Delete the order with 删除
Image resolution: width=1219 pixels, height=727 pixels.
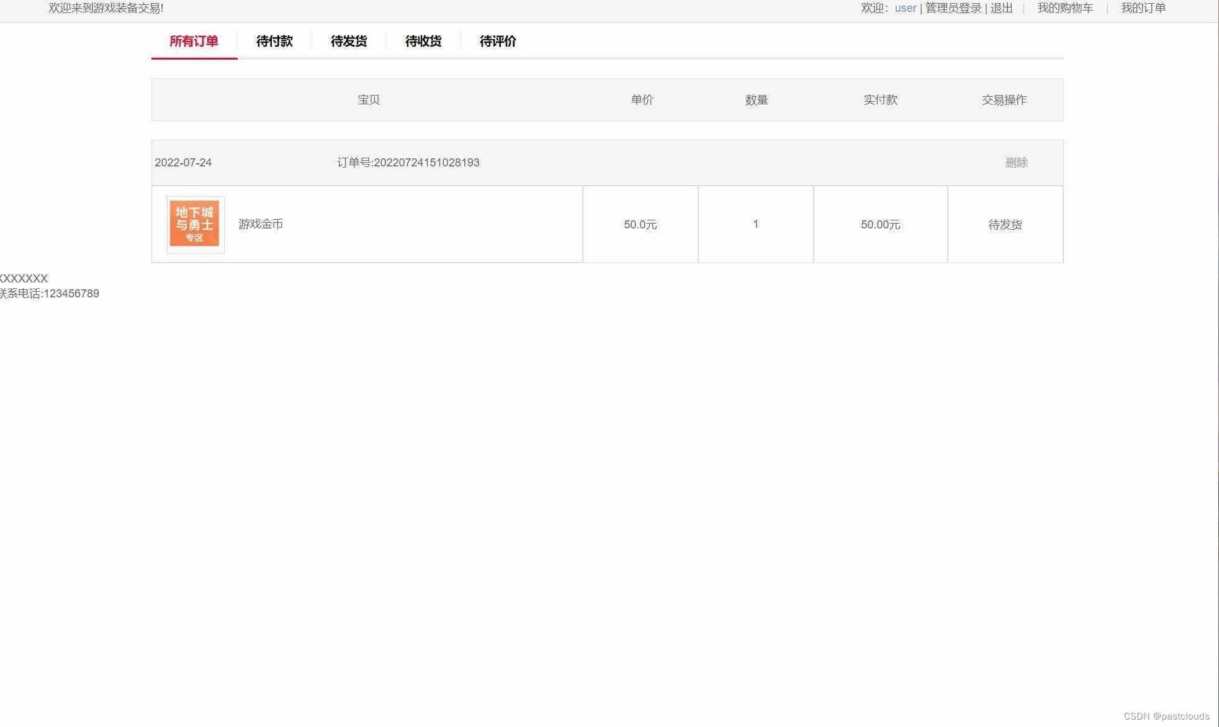click(1017, 162)
